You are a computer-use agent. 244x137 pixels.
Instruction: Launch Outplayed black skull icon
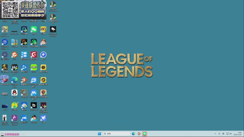pos(34,105)
